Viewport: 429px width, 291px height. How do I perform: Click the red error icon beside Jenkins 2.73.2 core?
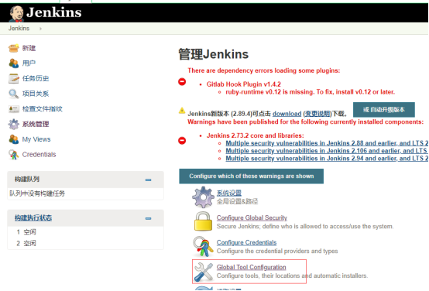coord(182,141)
